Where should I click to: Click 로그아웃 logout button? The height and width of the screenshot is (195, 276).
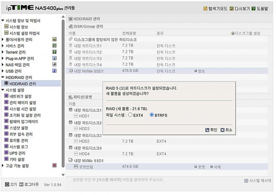[x=21, y=184]
